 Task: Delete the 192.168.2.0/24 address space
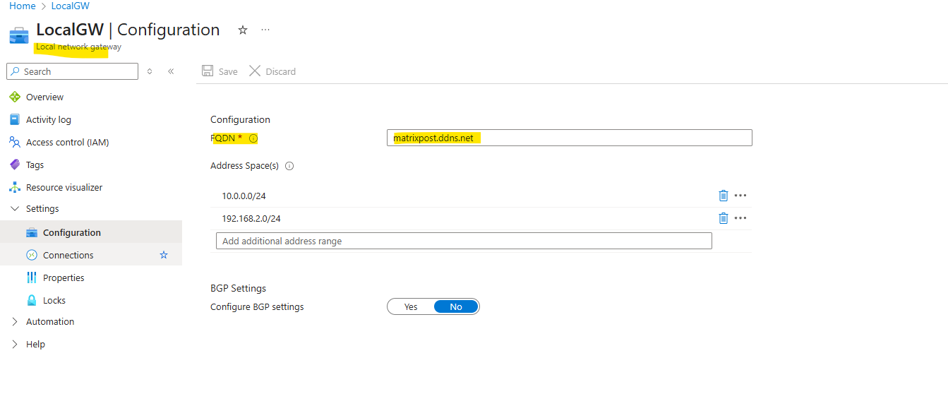(723, 218)
